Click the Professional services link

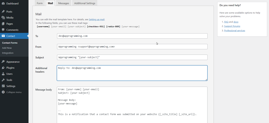(x=235, y=31)
